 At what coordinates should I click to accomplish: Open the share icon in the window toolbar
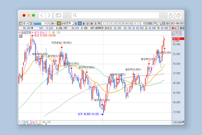(171, 15)
